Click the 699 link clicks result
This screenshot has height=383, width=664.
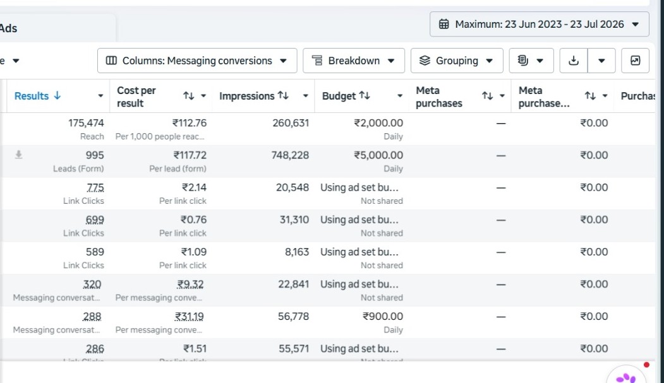click(x=95, y=220)
